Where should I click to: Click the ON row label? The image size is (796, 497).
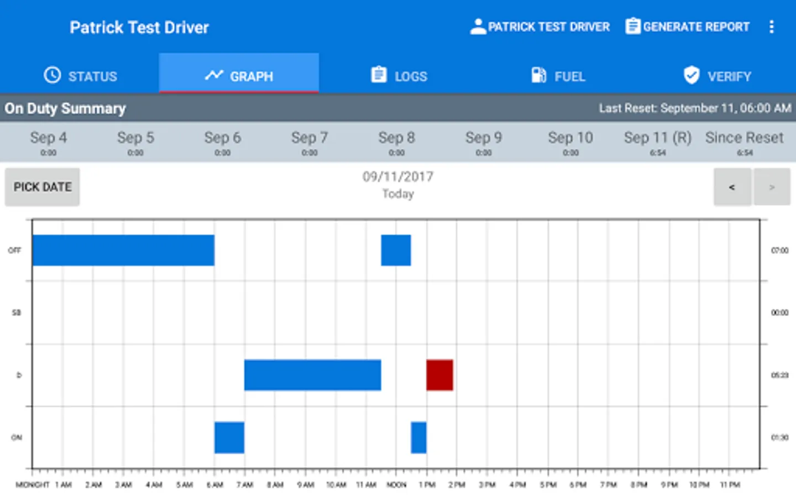(x=17, y=437)
